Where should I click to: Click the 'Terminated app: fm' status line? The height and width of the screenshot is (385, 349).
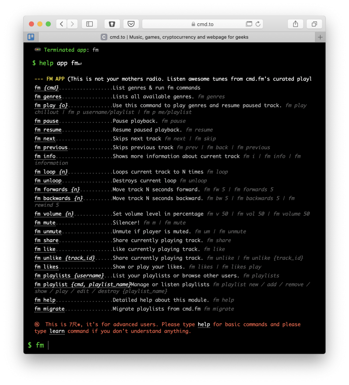[71, 50]
